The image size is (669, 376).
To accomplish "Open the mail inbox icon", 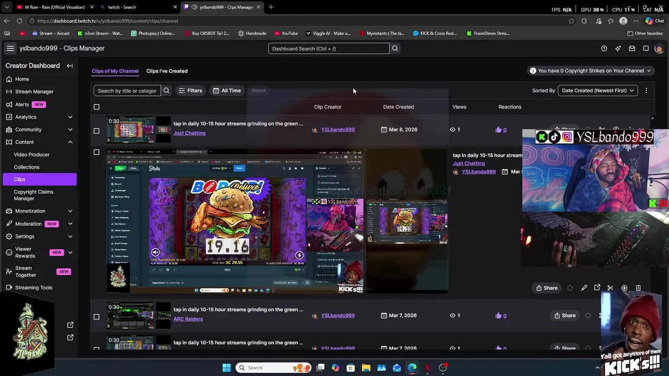I will tap(632, 49).
